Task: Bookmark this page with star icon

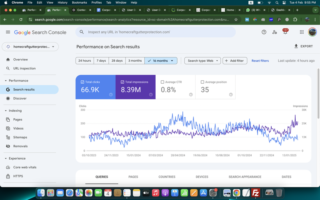Action: (x=236, y=20)
